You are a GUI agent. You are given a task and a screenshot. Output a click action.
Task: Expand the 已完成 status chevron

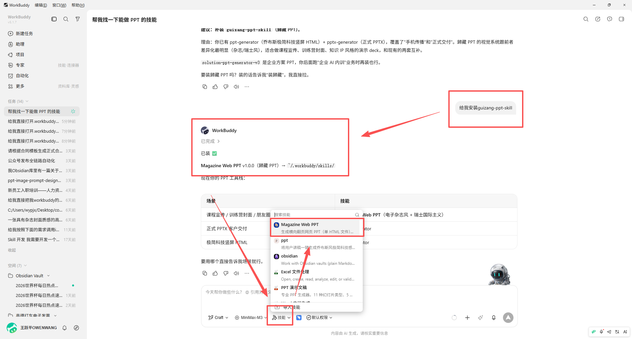(218, 141)
